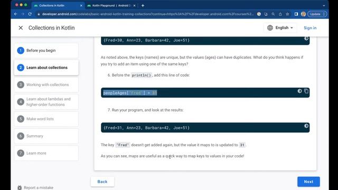Open step 7 Learn more

[x=46, y=153]
